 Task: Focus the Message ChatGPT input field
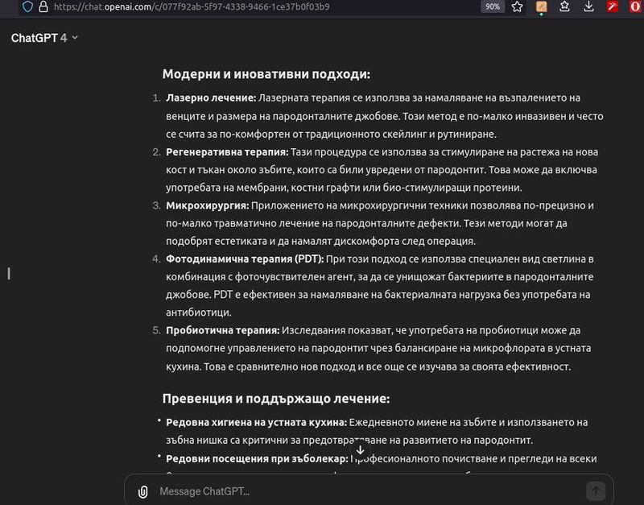click(x=362, y=491)
